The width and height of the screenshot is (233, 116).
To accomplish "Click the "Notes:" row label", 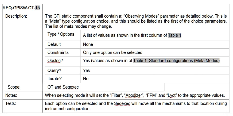I will click(12, 95).
